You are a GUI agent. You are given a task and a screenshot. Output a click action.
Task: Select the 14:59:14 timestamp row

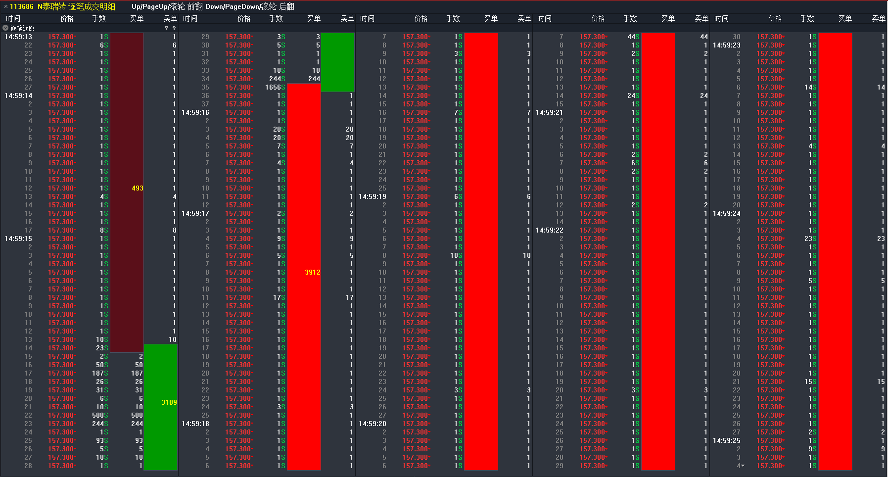tap(89, 95)
